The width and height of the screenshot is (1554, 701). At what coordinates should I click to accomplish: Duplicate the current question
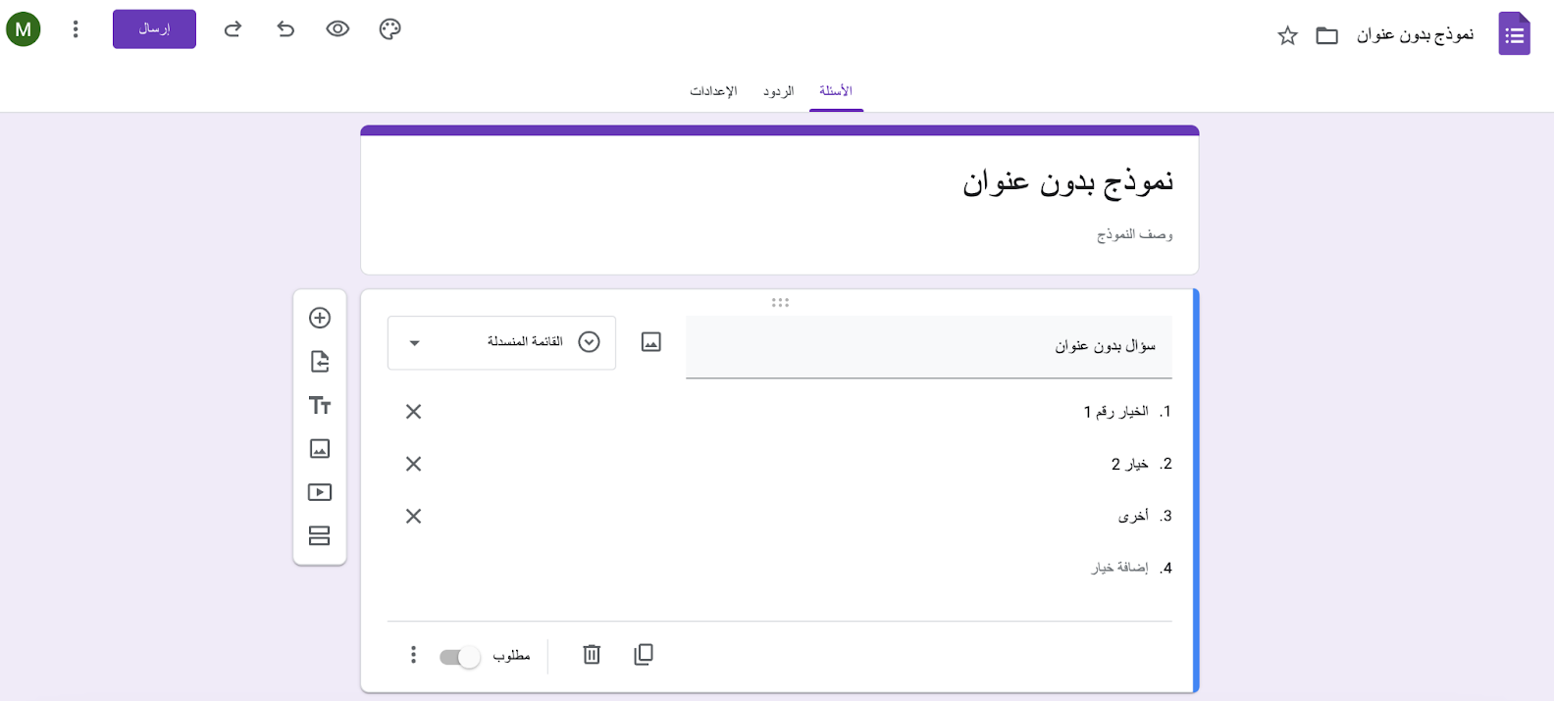[644, 654]
